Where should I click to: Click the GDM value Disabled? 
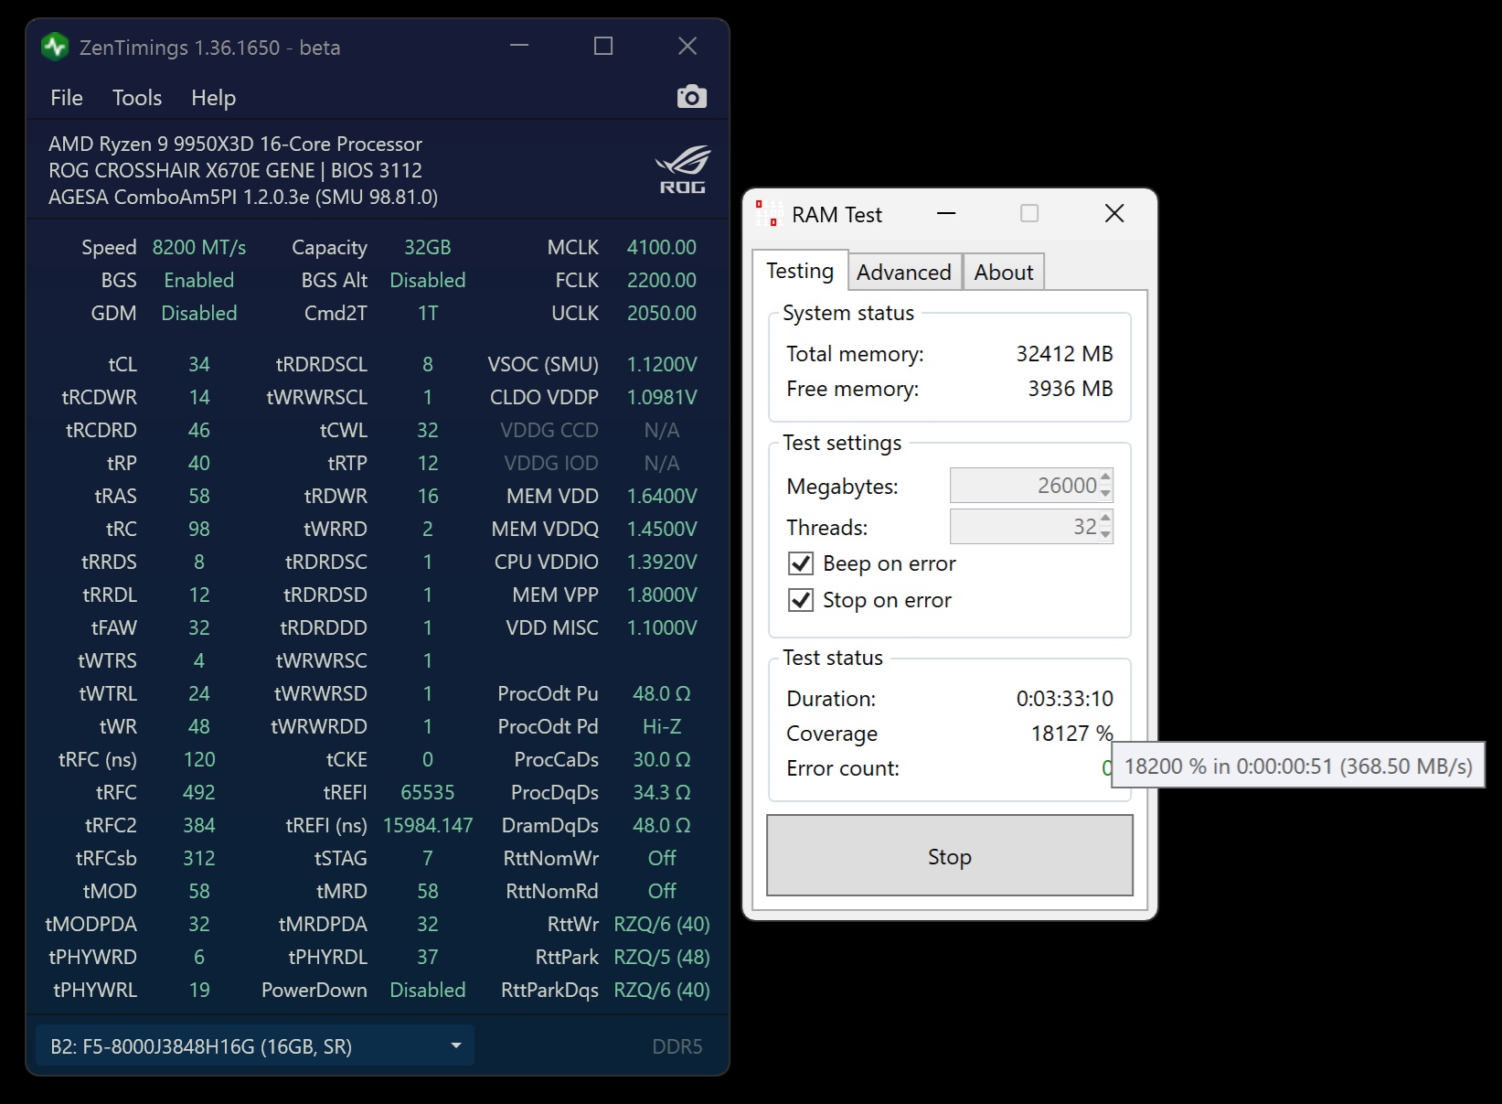[199, 314]
